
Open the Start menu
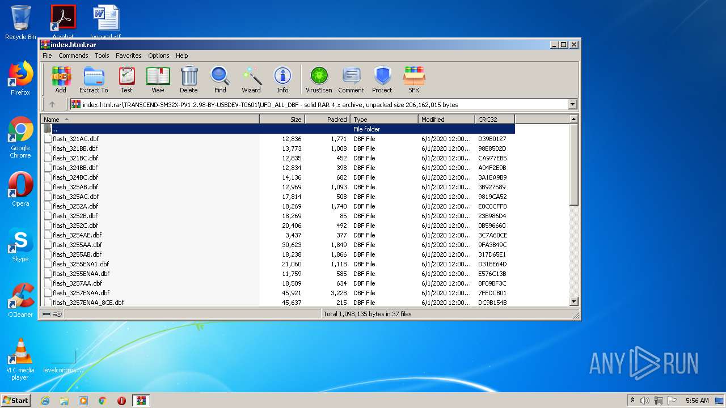[15, 401]
